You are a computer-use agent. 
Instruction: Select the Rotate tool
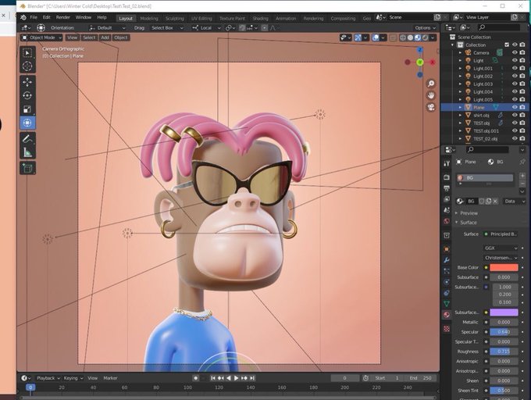pos(27,95)
